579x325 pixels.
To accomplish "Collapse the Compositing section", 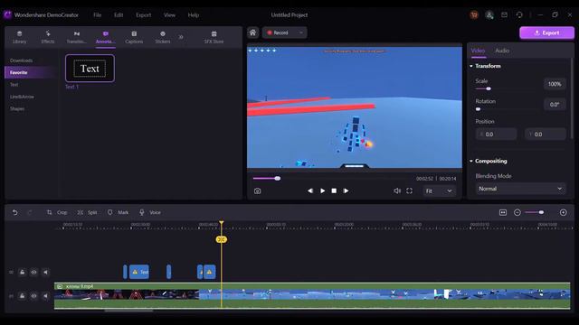I will pyautogui.click(x=471, y=161).
